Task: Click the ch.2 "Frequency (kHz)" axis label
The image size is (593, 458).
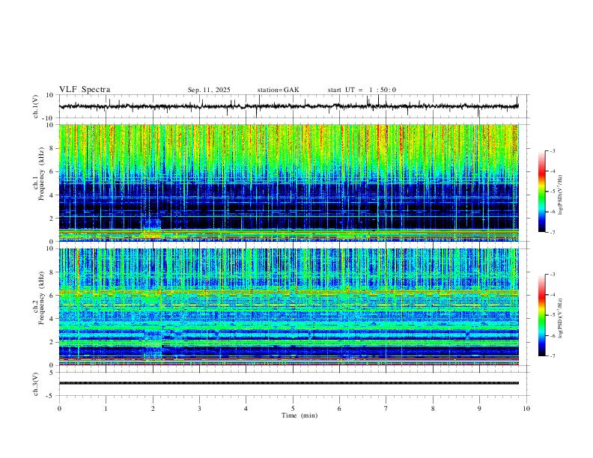Action: [x=41, y=298]
